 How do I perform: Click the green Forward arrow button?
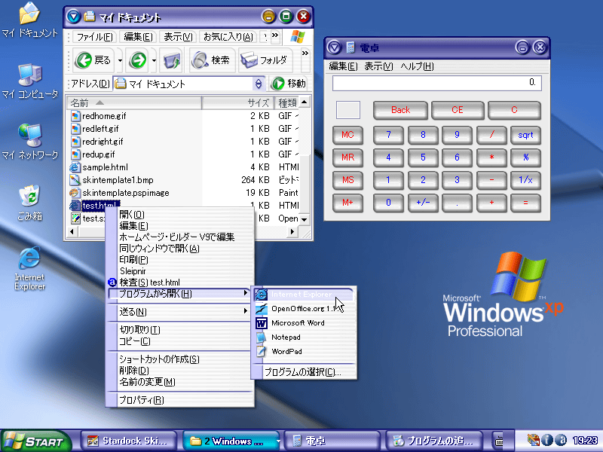(138, 60)
